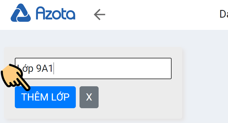Close the class creation panel

point(89,97)
